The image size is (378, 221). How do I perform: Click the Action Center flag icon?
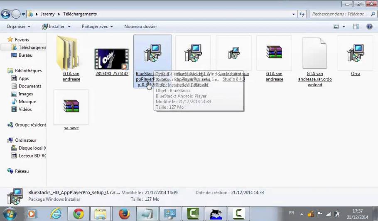pyautogui.click(x=319, y=214)
